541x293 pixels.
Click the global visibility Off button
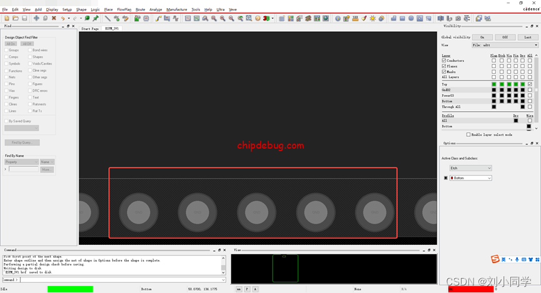point(505,37)
